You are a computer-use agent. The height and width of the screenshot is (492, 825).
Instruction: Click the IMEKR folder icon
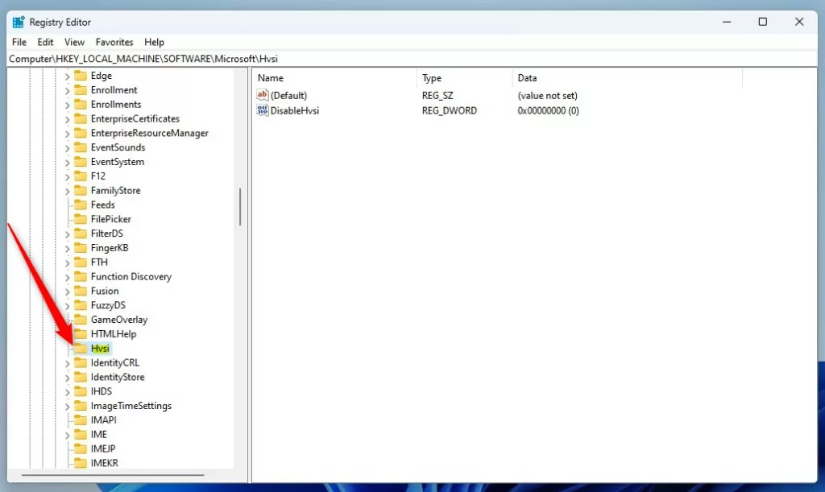coord(81,463)
